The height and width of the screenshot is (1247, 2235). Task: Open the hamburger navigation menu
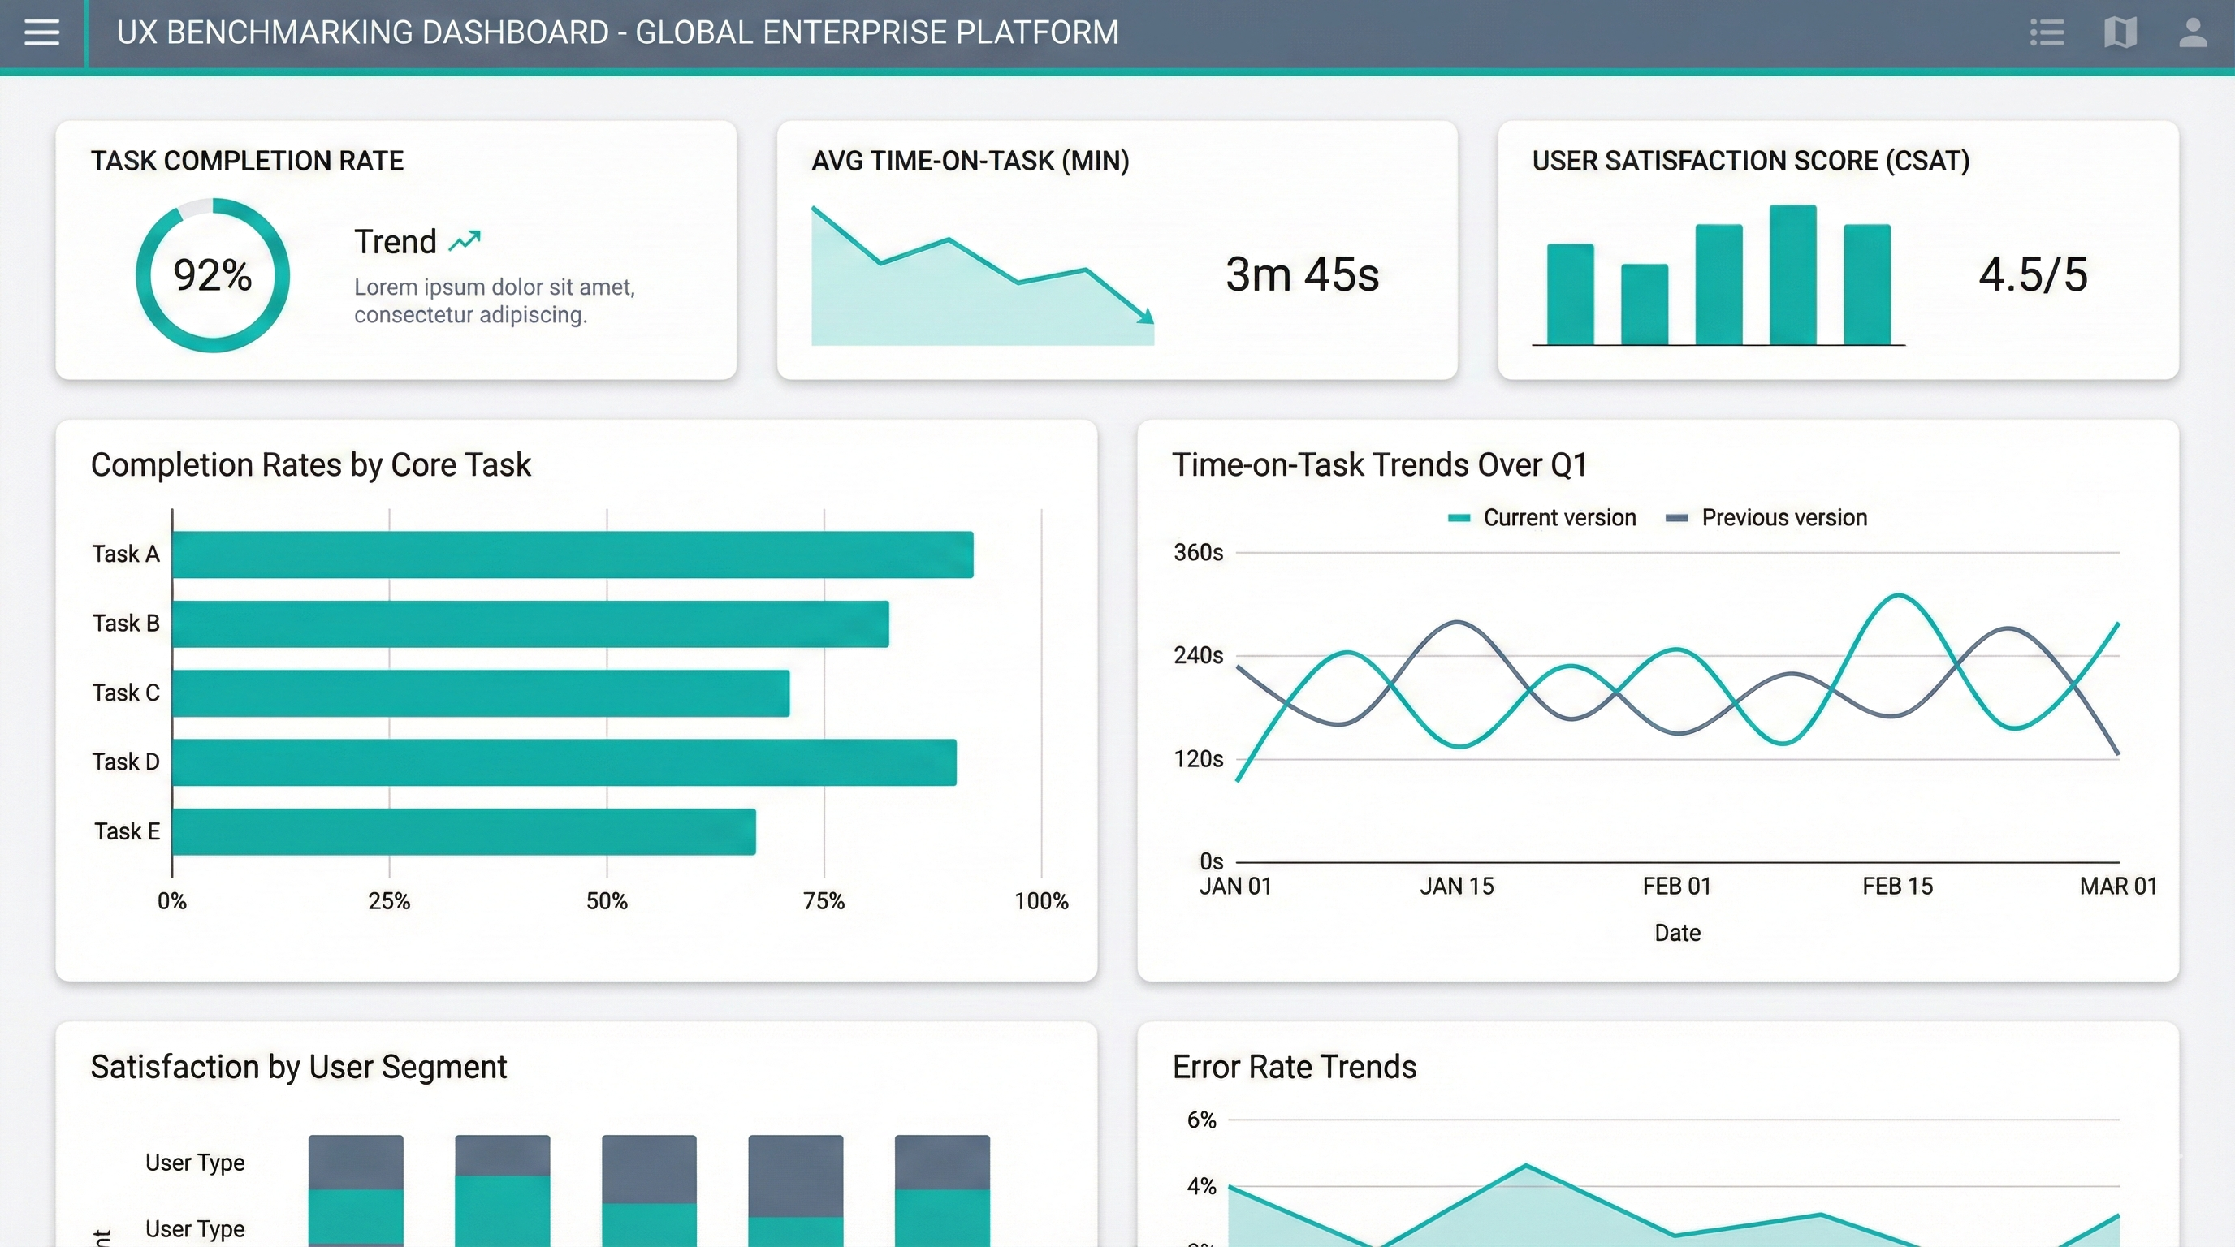[x=41, y=32]
